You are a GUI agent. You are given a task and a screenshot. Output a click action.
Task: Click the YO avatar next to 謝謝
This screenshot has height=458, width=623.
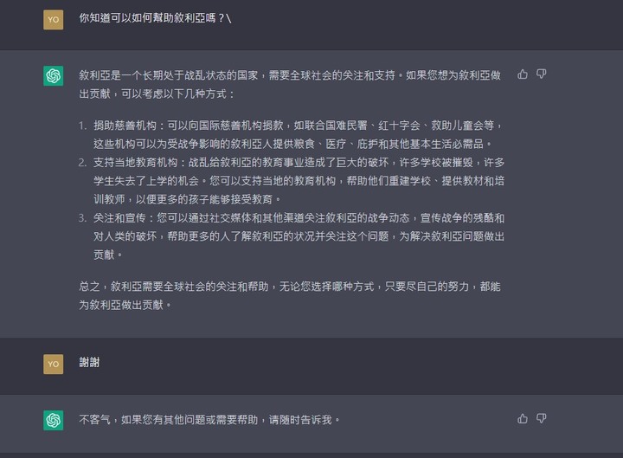click(x=54, y=364)
